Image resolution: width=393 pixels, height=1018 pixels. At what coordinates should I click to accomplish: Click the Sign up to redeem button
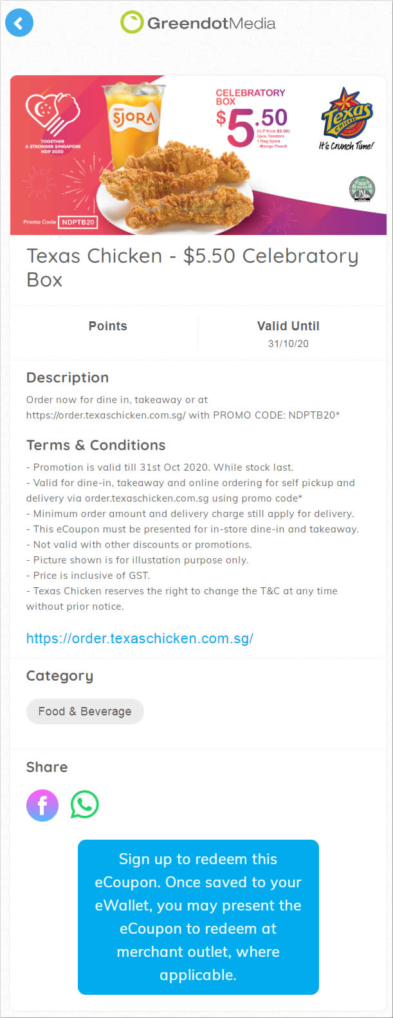[x=198, y=917]
